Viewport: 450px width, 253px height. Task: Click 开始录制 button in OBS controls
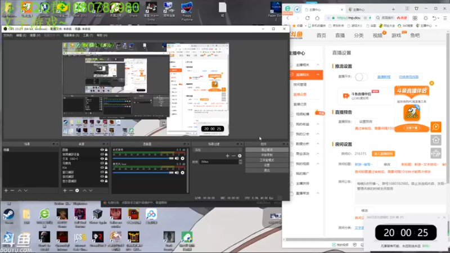coord(267,155)
